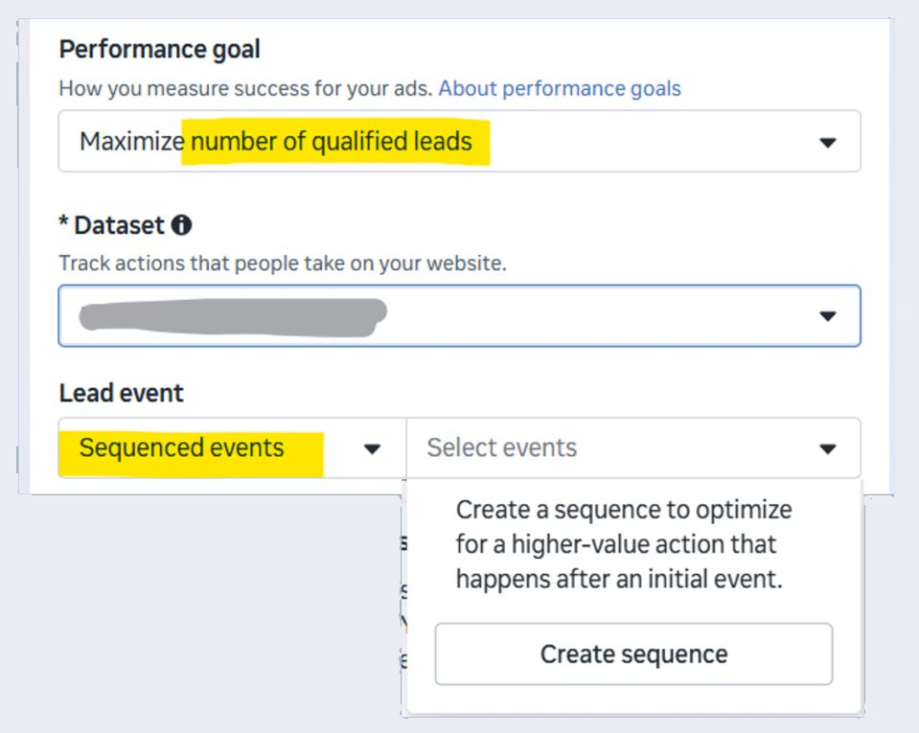Viewport: 919px width, 733px height.
Task: Click the caret beside Select events
Action: pyautogui.click(x=828, y=449)
